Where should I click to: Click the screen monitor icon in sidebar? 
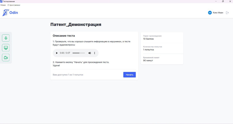[6, 48]
